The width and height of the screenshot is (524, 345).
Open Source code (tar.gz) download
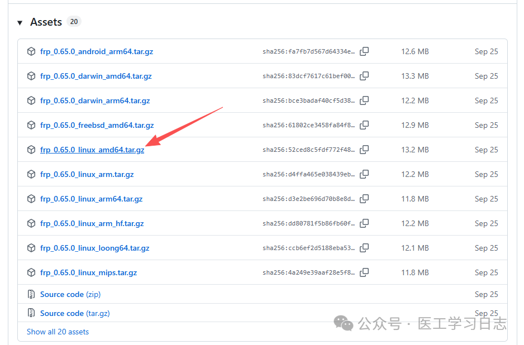[x=75, y=313]
